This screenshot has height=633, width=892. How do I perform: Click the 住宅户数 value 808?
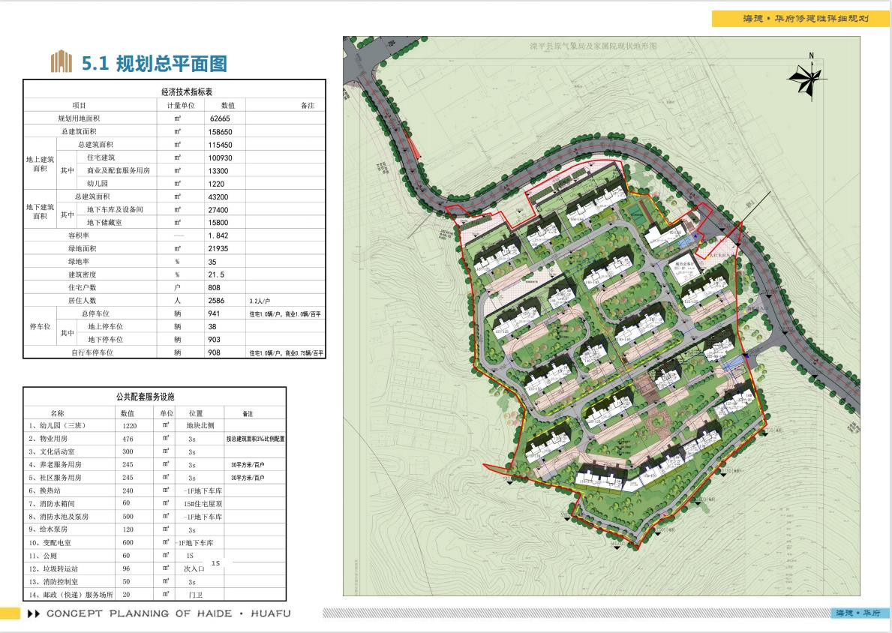(218, 287)
